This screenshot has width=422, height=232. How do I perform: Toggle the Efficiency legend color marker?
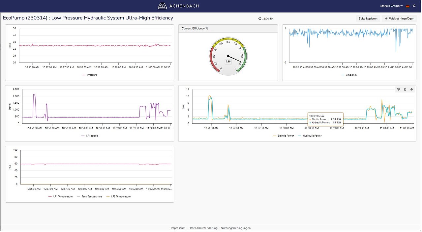point(343,75)
